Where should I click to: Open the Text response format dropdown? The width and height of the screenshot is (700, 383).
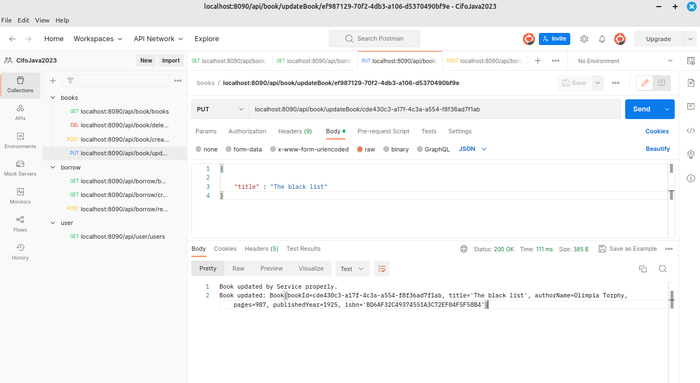pyautogui.click(x=352, y=269)
